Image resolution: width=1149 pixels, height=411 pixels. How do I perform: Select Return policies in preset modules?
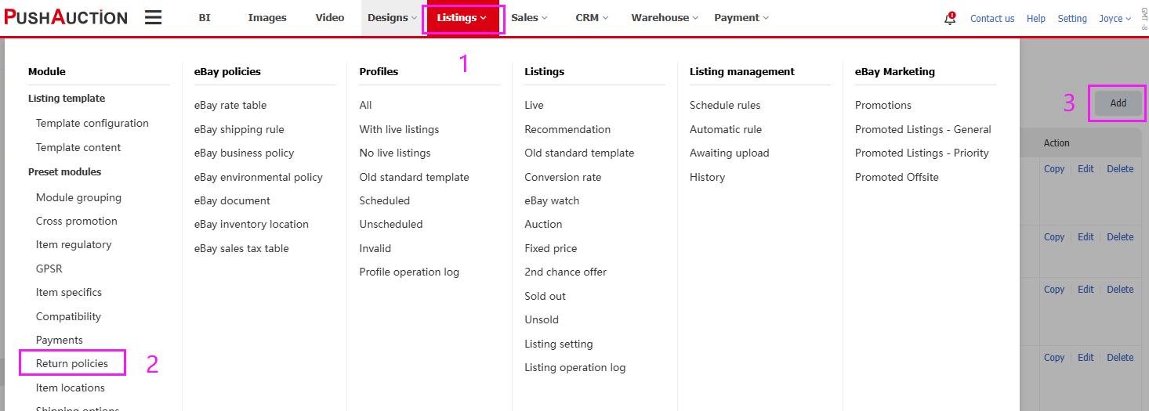click(72, 363)
